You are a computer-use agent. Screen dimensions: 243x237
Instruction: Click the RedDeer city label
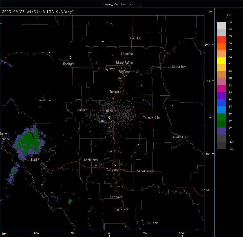[x=124, y=72]
